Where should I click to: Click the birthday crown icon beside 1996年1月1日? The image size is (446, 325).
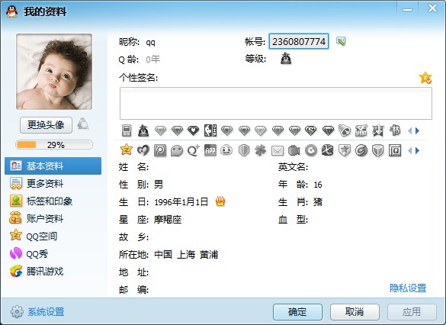(220, 201)
